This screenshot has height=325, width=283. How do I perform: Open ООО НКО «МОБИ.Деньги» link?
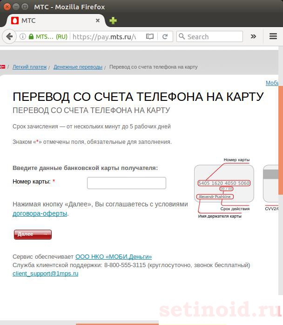[x=114, y=257]
